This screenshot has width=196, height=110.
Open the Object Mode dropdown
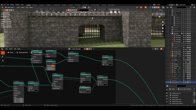point(10,7)
